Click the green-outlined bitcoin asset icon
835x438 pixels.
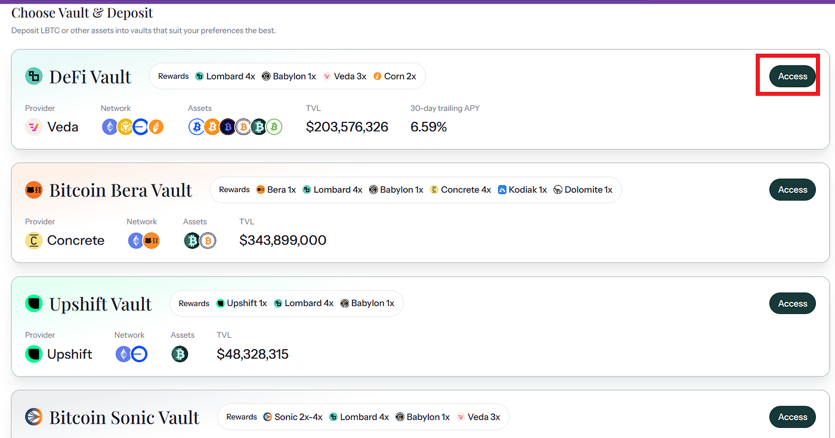click(x=274, y=127)
